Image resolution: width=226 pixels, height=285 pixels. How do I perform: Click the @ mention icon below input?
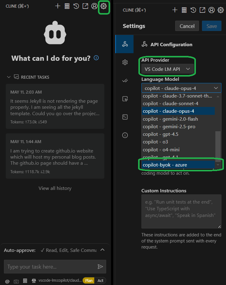7,281
